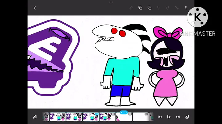222x124 pixels.
Task: Select frame 31 thumbnail
Action: pyautogui.click(x=124, y=117)
